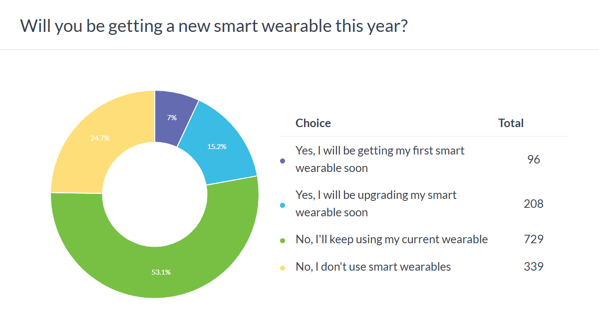Click the yellow legend dot

(x=283, y=268)
